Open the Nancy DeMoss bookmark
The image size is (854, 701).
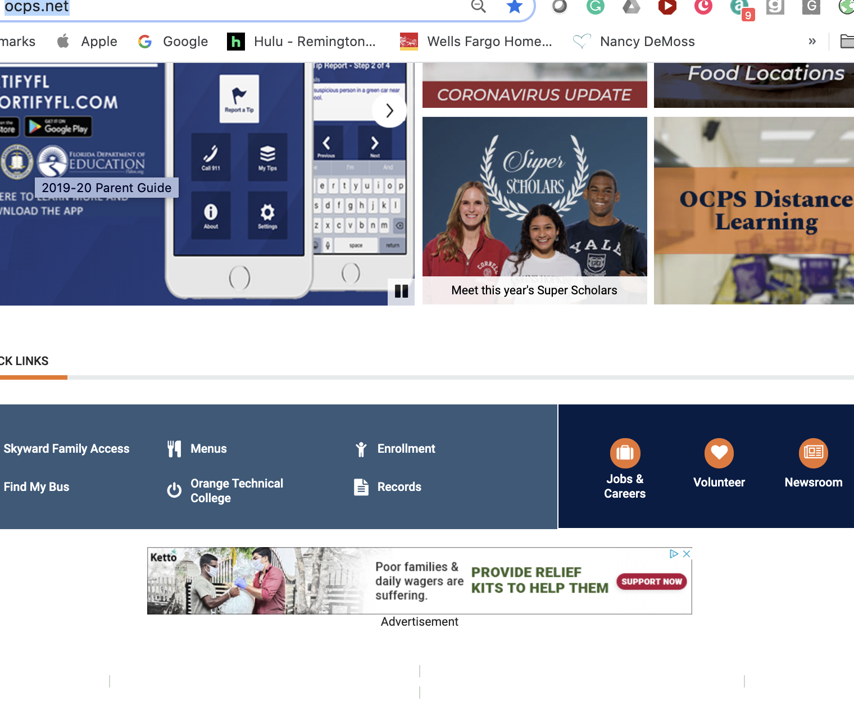tap(634, 42)
